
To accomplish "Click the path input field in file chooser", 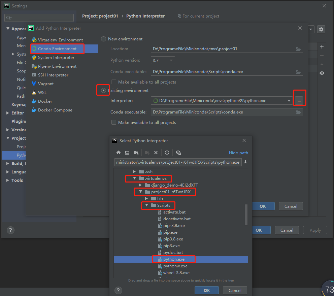I will pos(178,162).
